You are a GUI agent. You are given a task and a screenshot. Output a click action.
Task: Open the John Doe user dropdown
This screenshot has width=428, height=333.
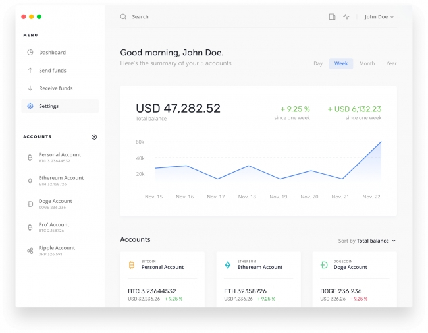(x=379, y=17)
